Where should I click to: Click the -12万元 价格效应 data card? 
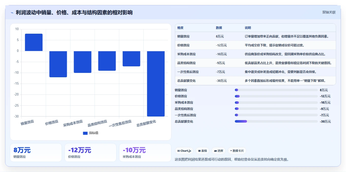pos(90,152)
